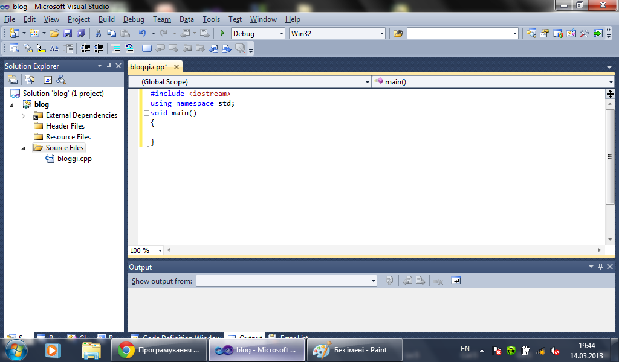Save bloggi.cpp with the floppy icon
The height and width of the screenshot is (362, 619).
(x=68, y=33)
